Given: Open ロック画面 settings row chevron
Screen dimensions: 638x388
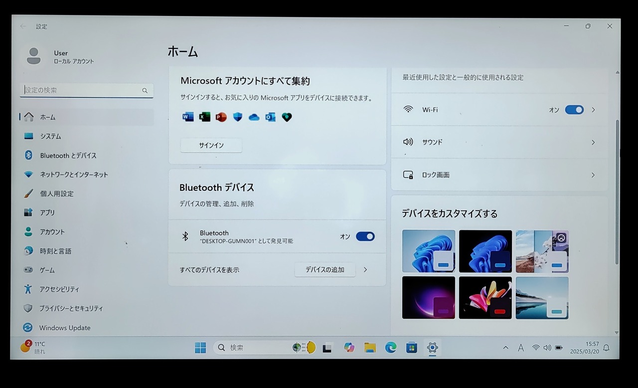Looking at the screenshot, I should 593,175.
